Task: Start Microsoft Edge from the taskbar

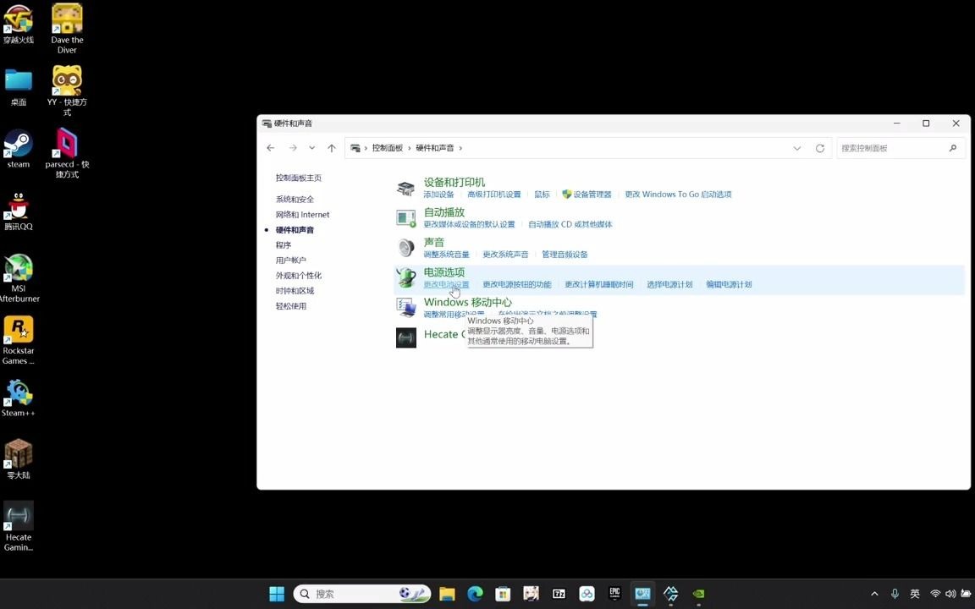Action: click(475, 594)
